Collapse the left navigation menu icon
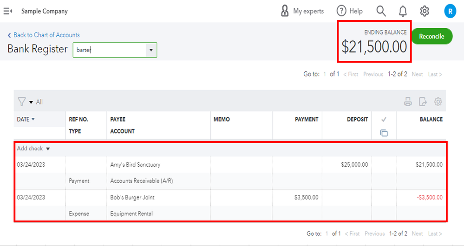Viewport: 464px width, 246px height. (8, 11)
